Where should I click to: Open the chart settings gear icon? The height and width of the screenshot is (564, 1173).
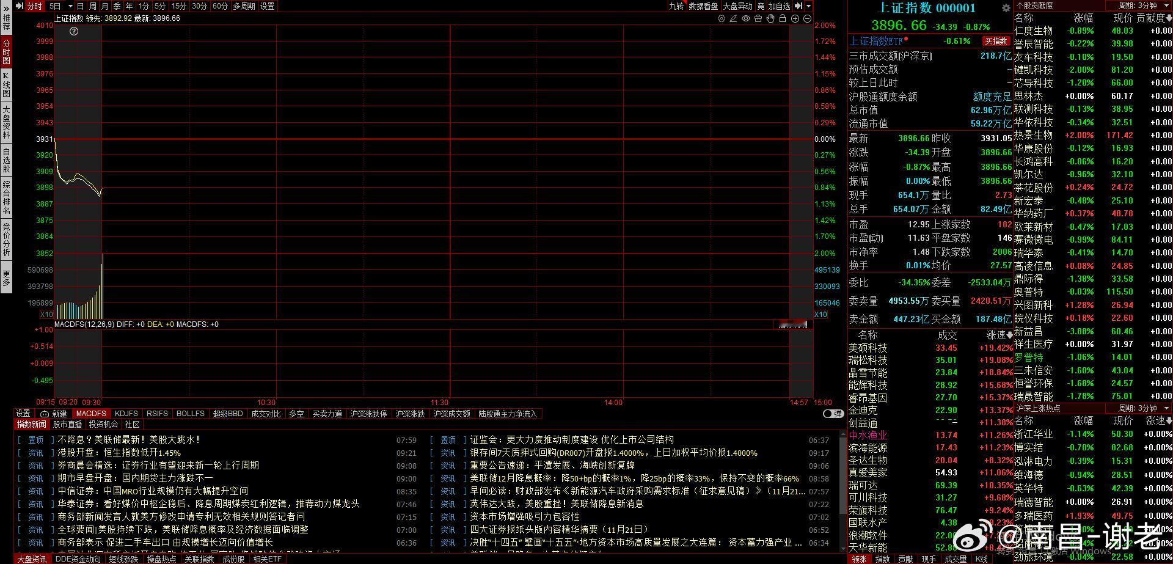[x=722, y=19]
